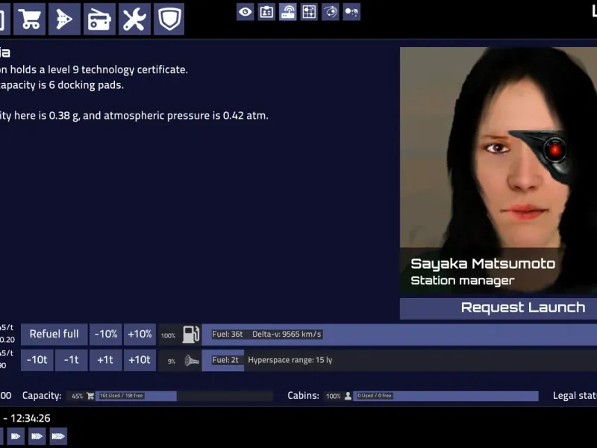
Task: Remove 1t of hyperdrive fuel
Action: 71,360
